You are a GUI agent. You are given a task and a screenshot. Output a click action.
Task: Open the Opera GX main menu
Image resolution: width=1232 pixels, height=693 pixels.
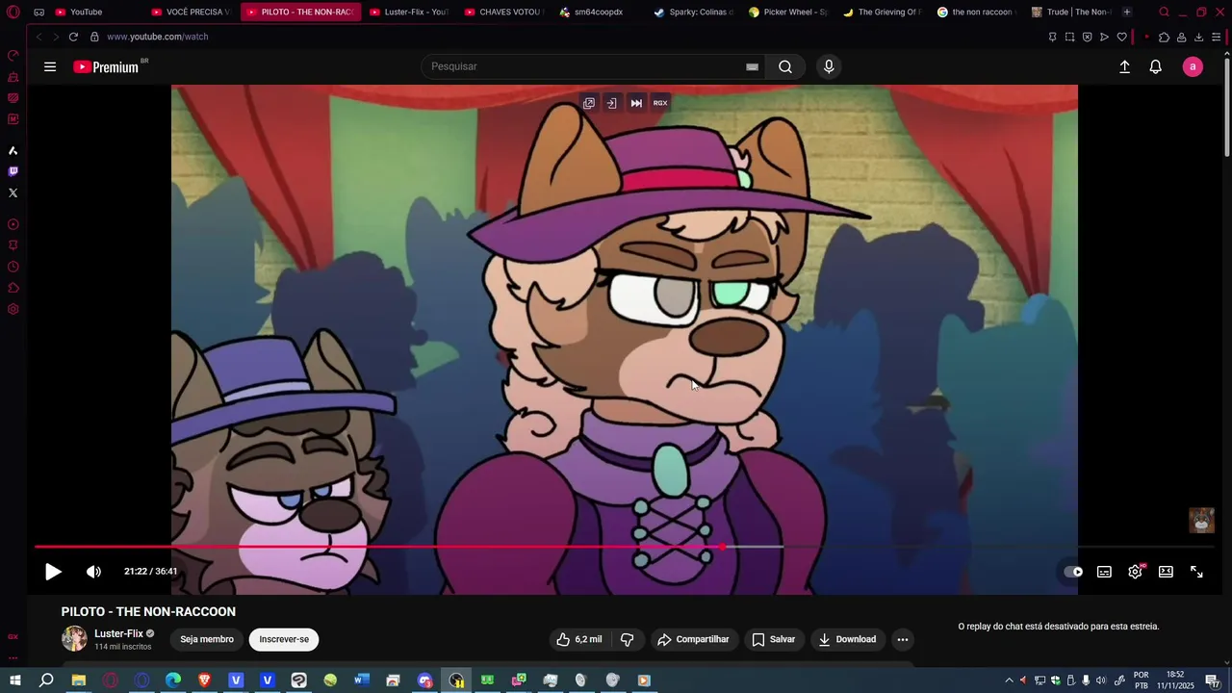(13, 12)
